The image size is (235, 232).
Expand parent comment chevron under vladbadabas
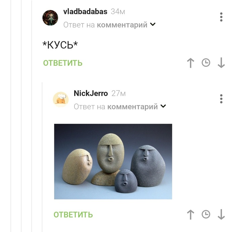(153, 24)
